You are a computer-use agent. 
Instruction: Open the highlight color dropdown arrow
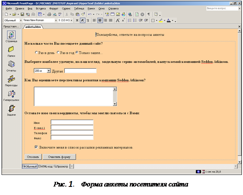[x=164, y=20]
